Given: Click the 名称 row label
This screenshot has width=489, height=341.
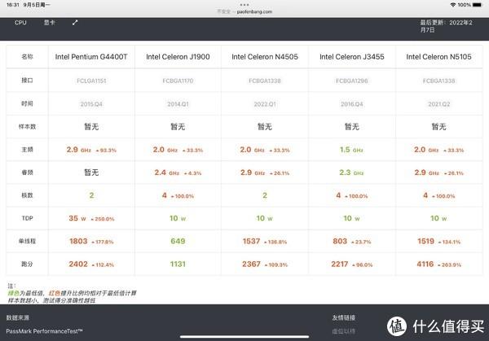Looking at the screenshot, I should click(x=27, y=57).
